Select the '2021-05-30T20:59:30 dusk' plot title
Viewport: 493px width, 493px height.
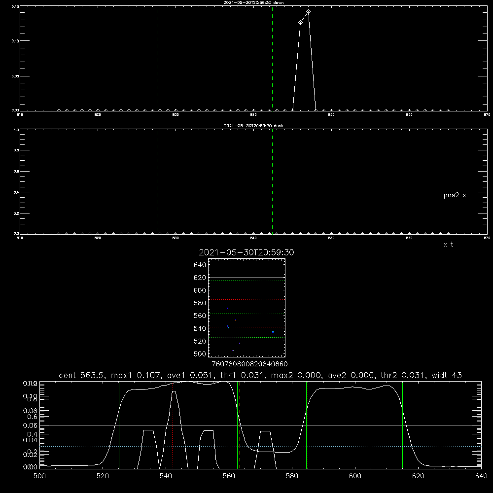click(253, 126)
